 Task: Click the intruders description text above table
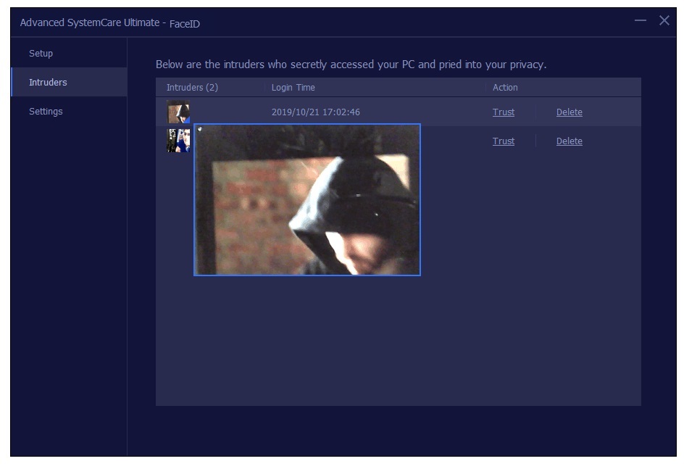pyautogui.click(x=351, y=65)
